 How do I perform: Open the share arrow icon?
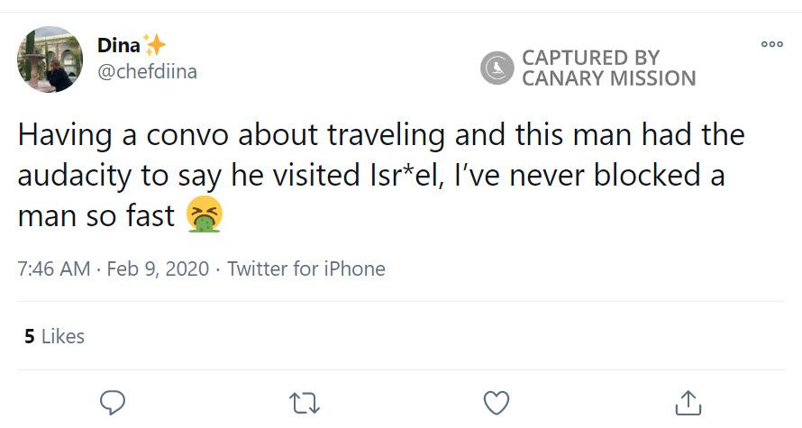[688, 402]
